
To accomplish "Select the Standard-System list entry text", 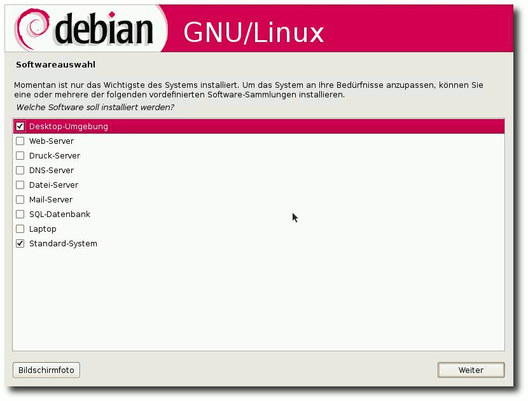I will (63, 244).
